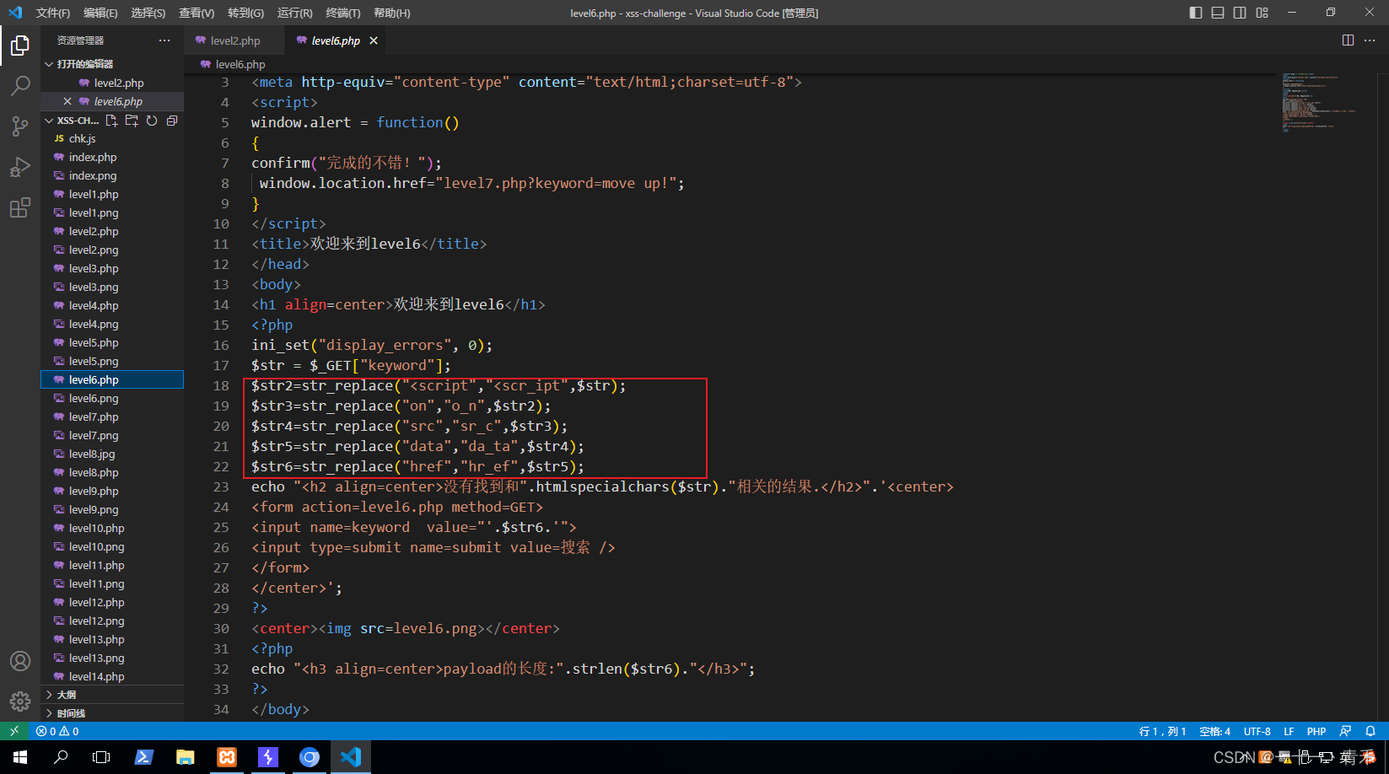Open Chrome from the taskbar
Viewport: 1389px width, 774px height.
(x=310, y=757)
